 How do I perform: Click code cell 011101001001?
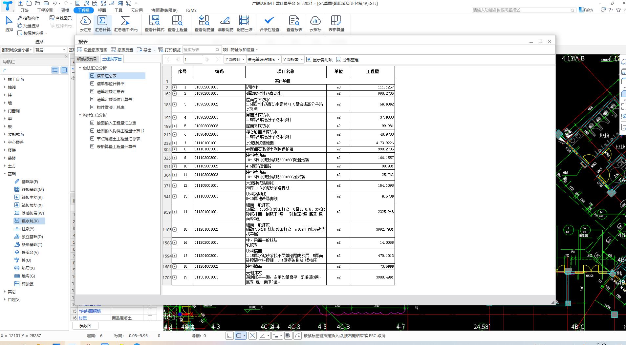[220, 143]
